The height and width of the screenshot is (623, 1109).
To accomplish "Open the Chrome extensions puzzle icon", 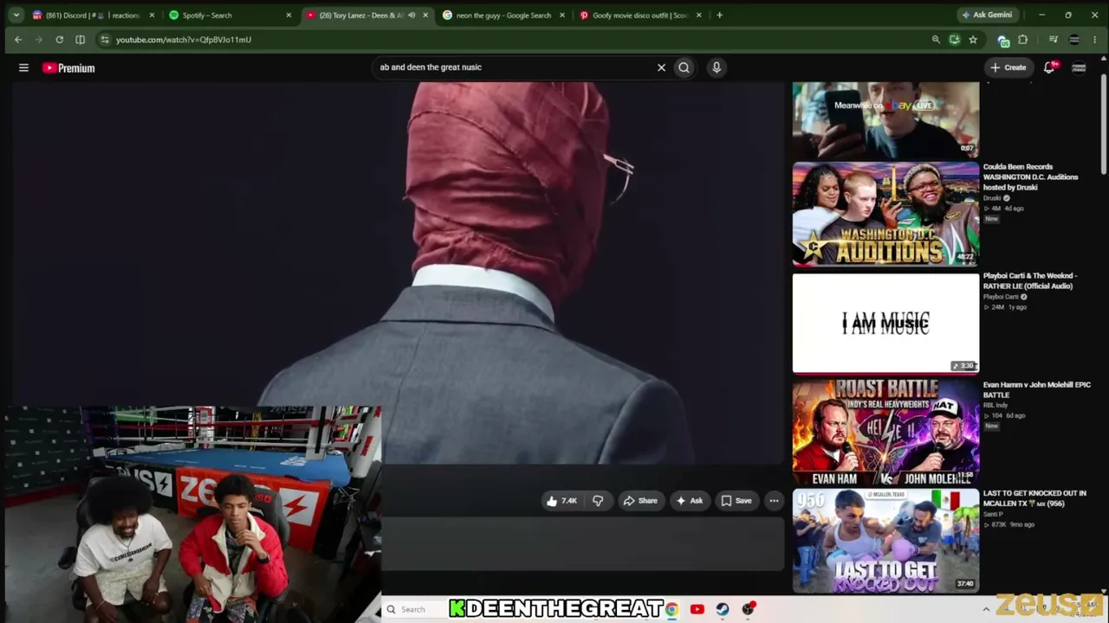I will (1023, 40).
